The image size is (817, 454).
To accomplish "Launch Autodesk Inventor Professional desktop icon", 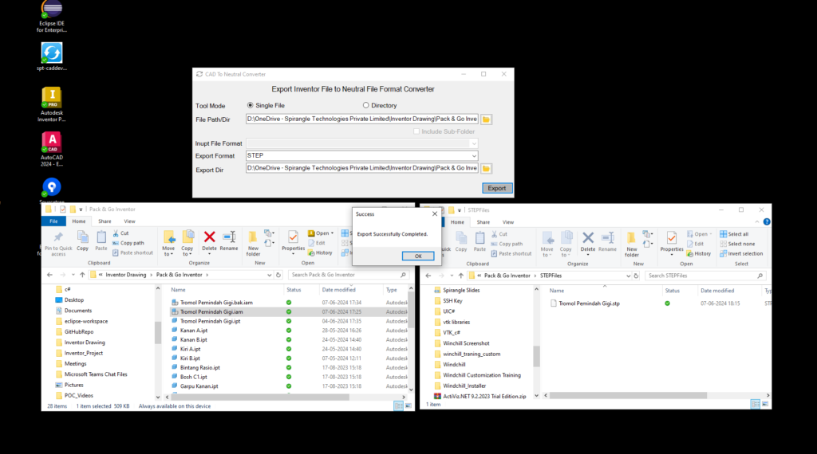I will tap(52, 104).
